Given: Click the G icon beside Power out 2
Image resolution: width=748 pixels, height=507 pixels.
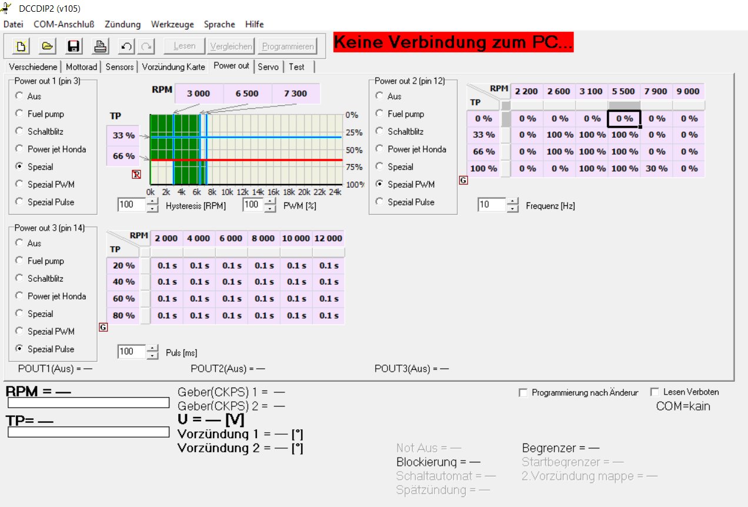Looking at the screenshot, I should click(463, 181).
